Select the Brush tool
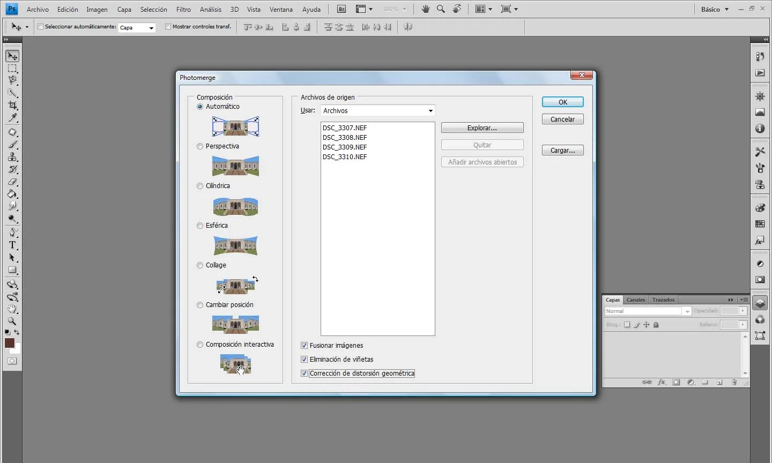The image size is (772, 463). (12, 145)
